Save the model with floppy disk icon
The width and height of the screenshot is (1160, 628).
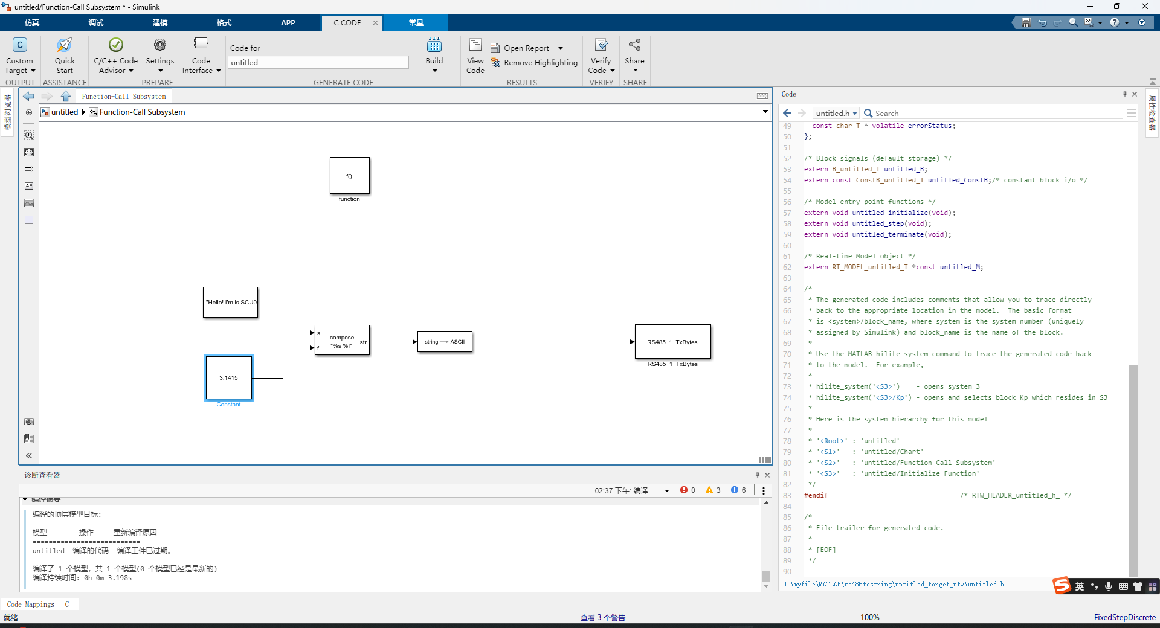coord(1026,22)
